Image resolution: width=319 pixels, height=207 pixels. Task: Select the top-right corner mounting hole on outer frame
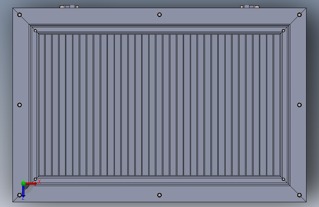tap(299, 15)
